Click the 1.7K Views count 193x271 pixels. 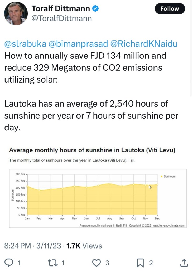pos(84,246)
